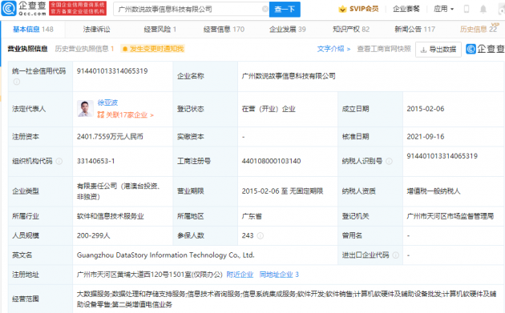Click info icon next to 纳税人识别号
The width and height of the screenshot is (505, 313).
coord(389,161)
